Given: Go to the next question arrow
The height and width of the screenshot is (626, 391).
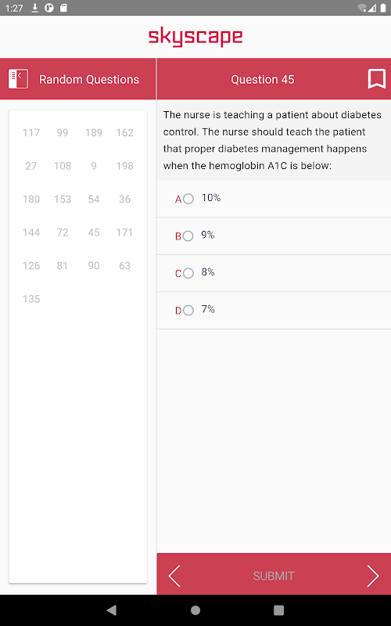Looking at the screenshot, I should [x=373, y=576].
